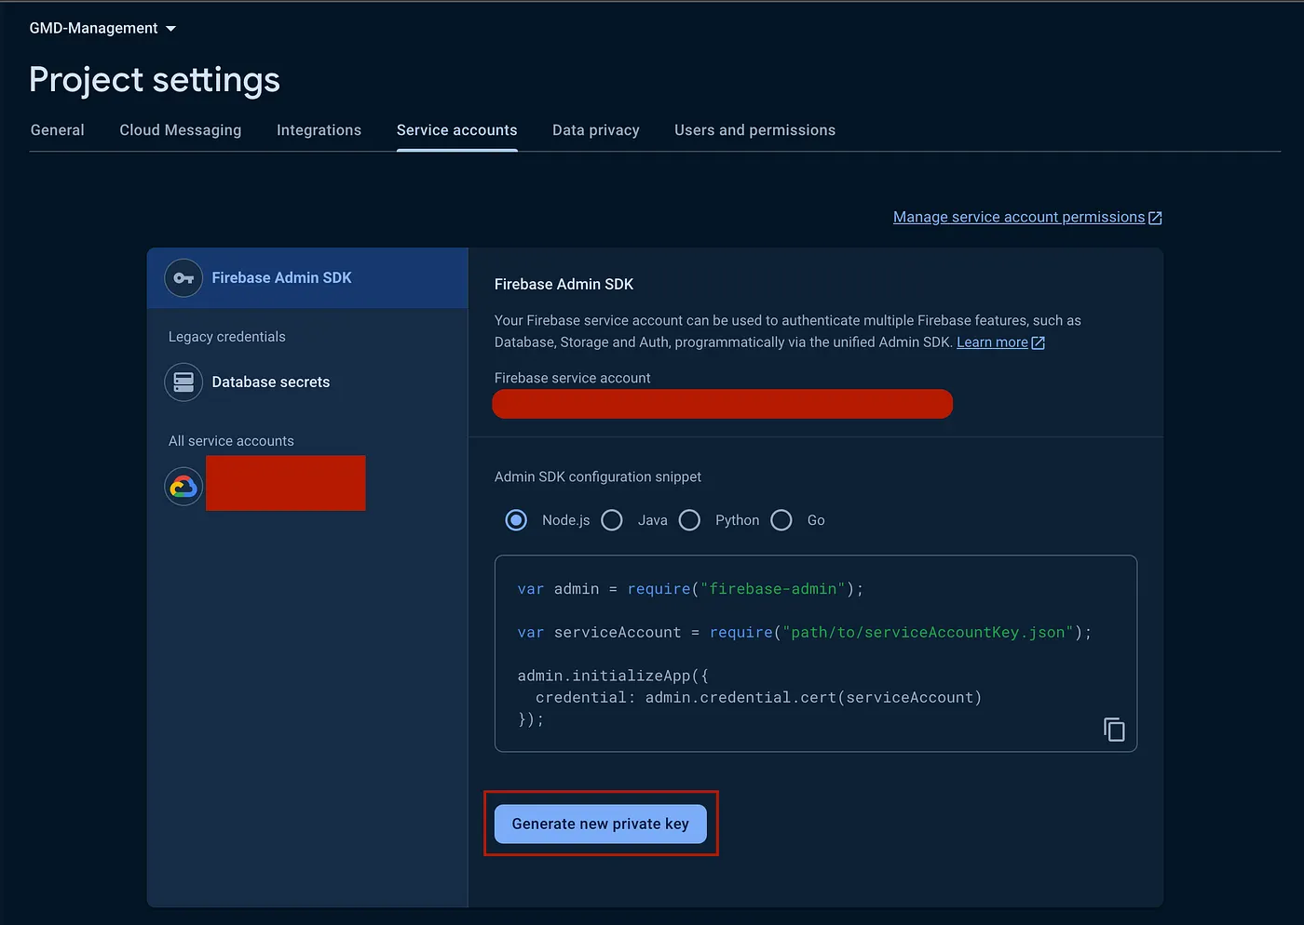Choose the Python radio option
1304x925 pixels.
tap(689, 520)
